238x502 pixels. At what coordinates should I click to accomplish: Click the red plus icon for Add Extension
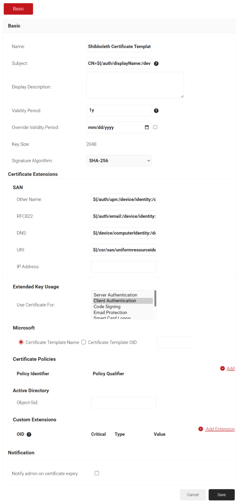click(x=200, y=429)
